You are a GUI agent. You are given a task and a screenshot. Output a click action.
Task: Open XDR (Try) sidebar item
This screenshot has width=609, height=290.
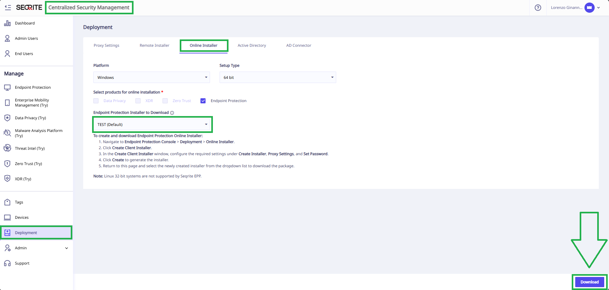(23, 179)
